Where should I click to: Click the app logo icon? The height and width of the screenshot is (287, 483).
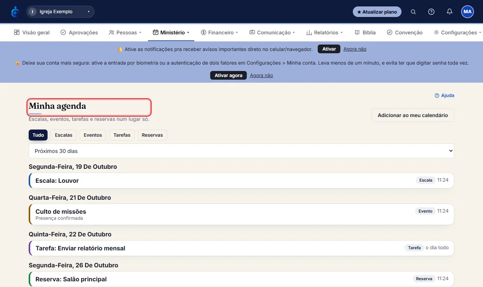(15, 12)
